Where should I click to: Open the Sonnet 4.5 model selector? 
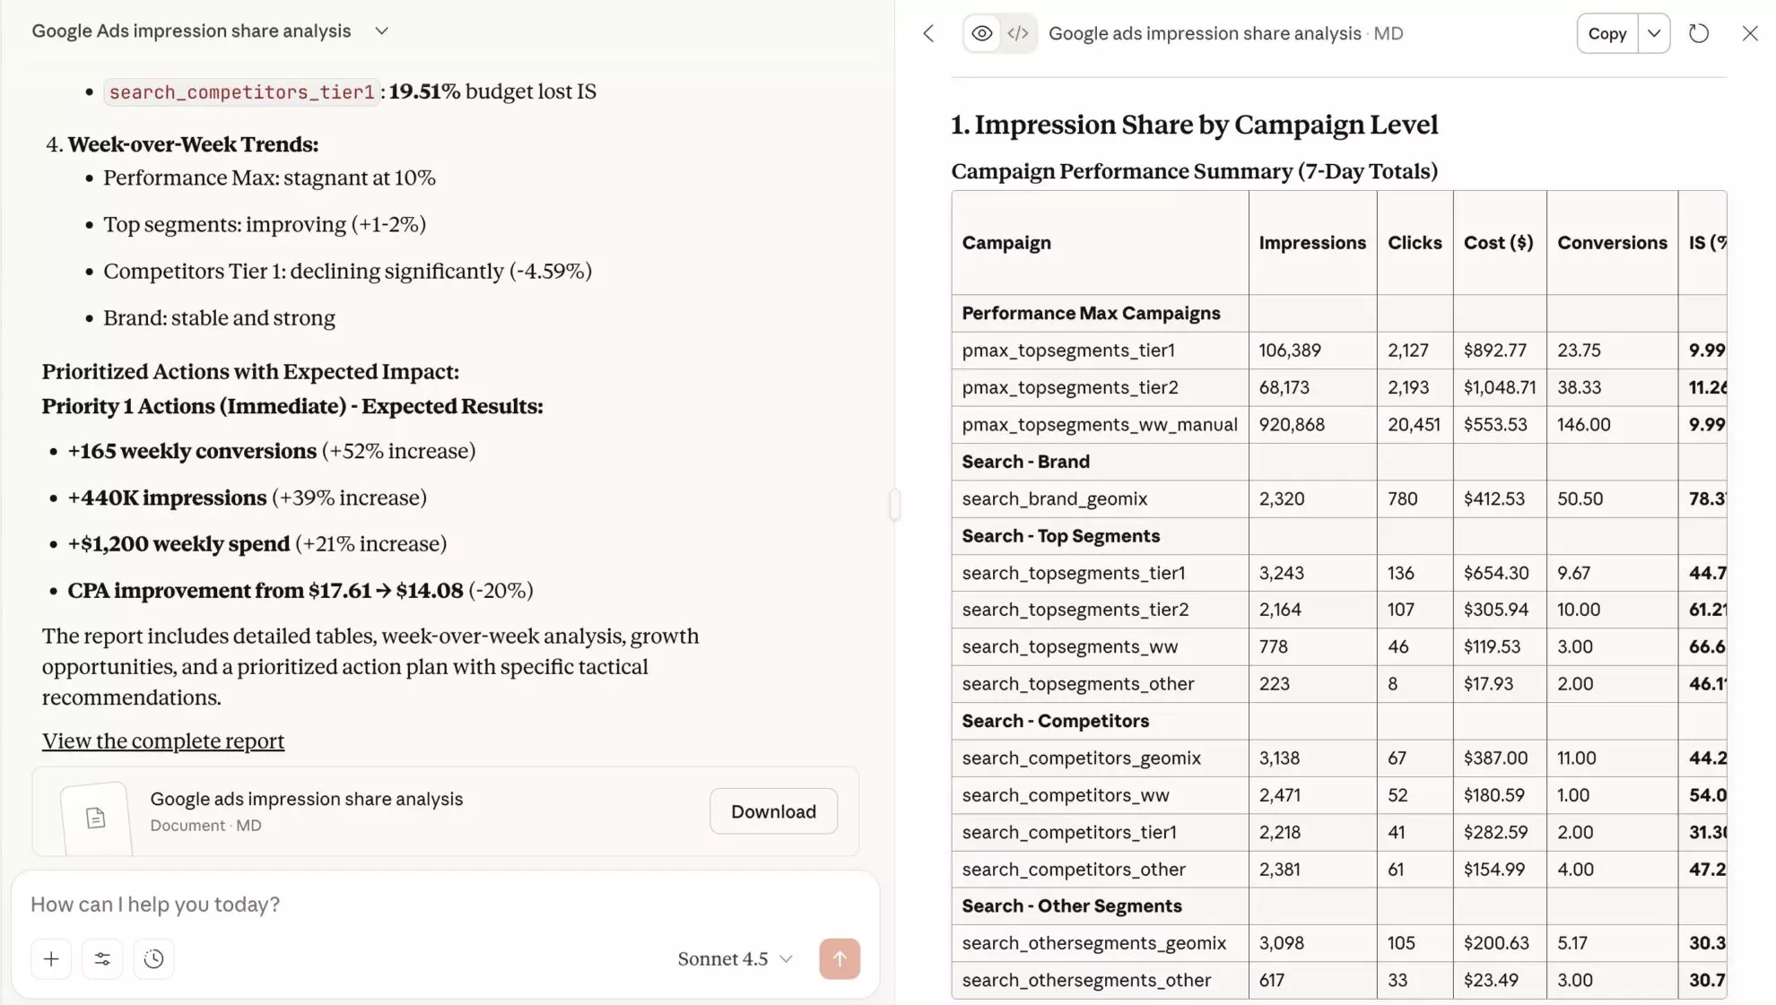pyautogui.click(x=734, y=958)
